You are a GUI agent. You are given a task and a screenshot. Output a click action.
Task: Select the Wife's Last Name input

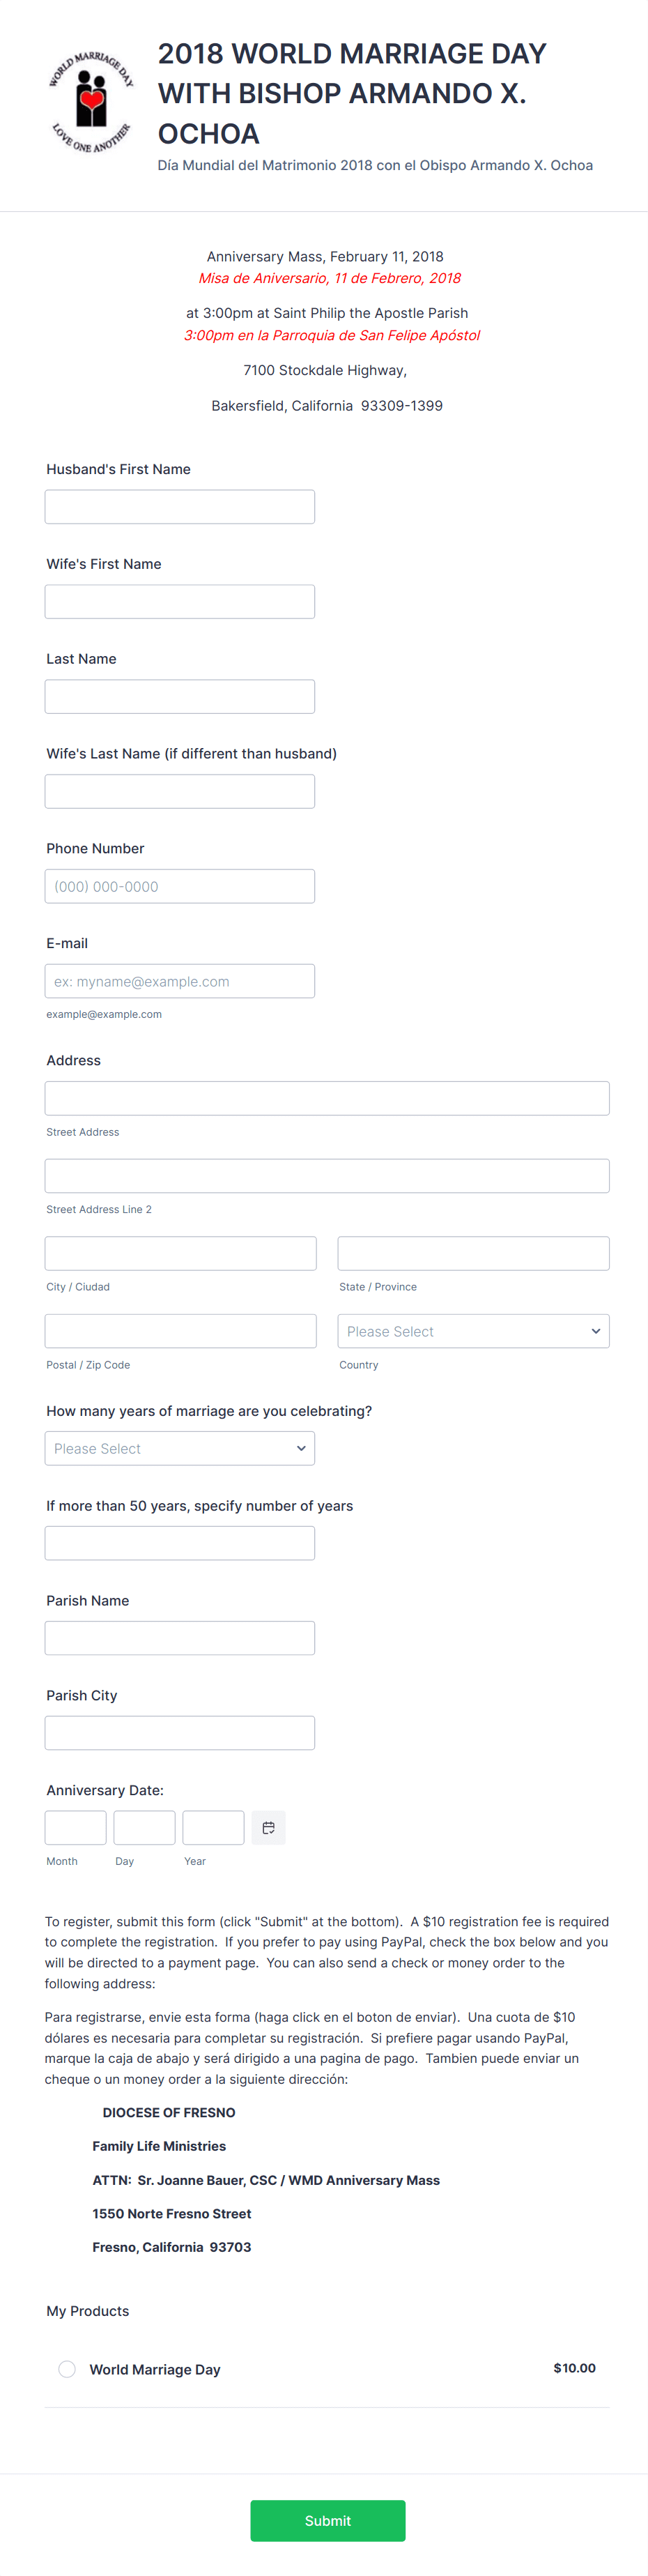180,792
